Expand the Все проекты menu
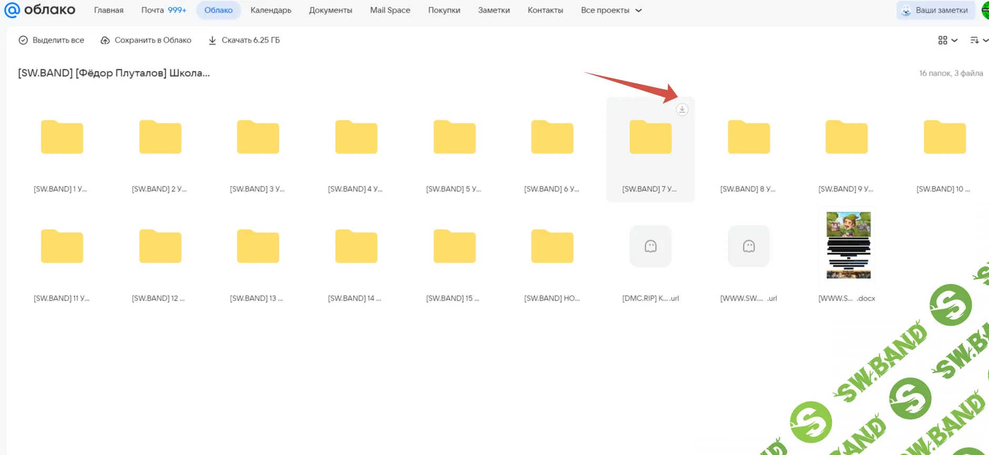Image resolution: width=989 pixels, height=455 pixels. tap(611, 11)
